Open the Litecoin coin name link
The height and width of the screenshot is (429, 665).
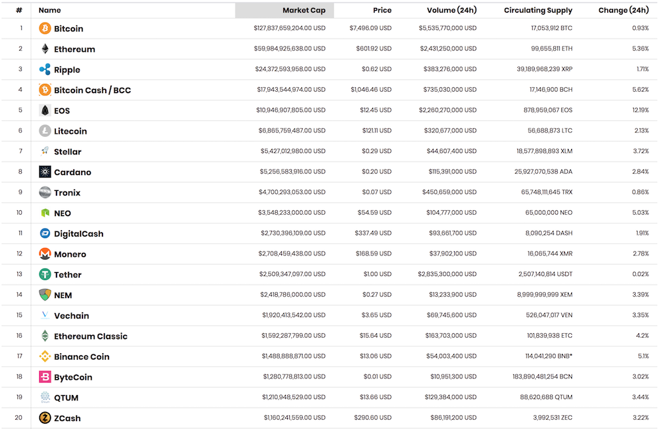(x=70, y=131)
